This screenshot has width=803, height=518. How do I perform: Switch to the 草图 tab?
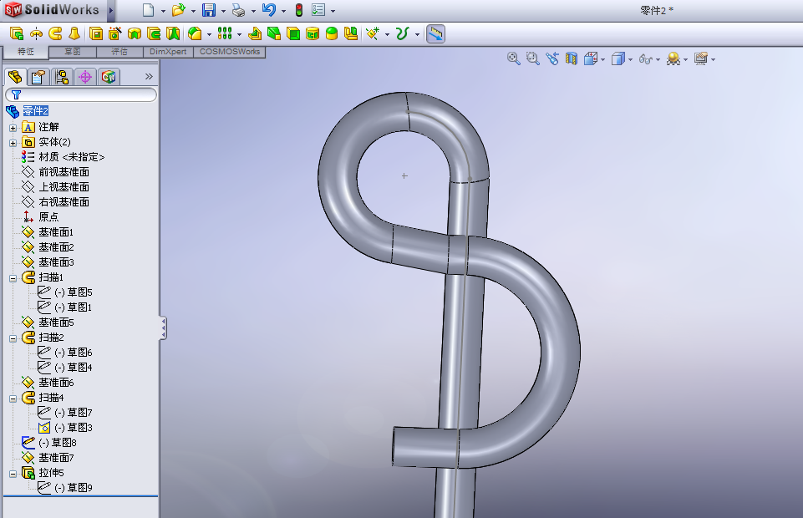pos(72,52)
